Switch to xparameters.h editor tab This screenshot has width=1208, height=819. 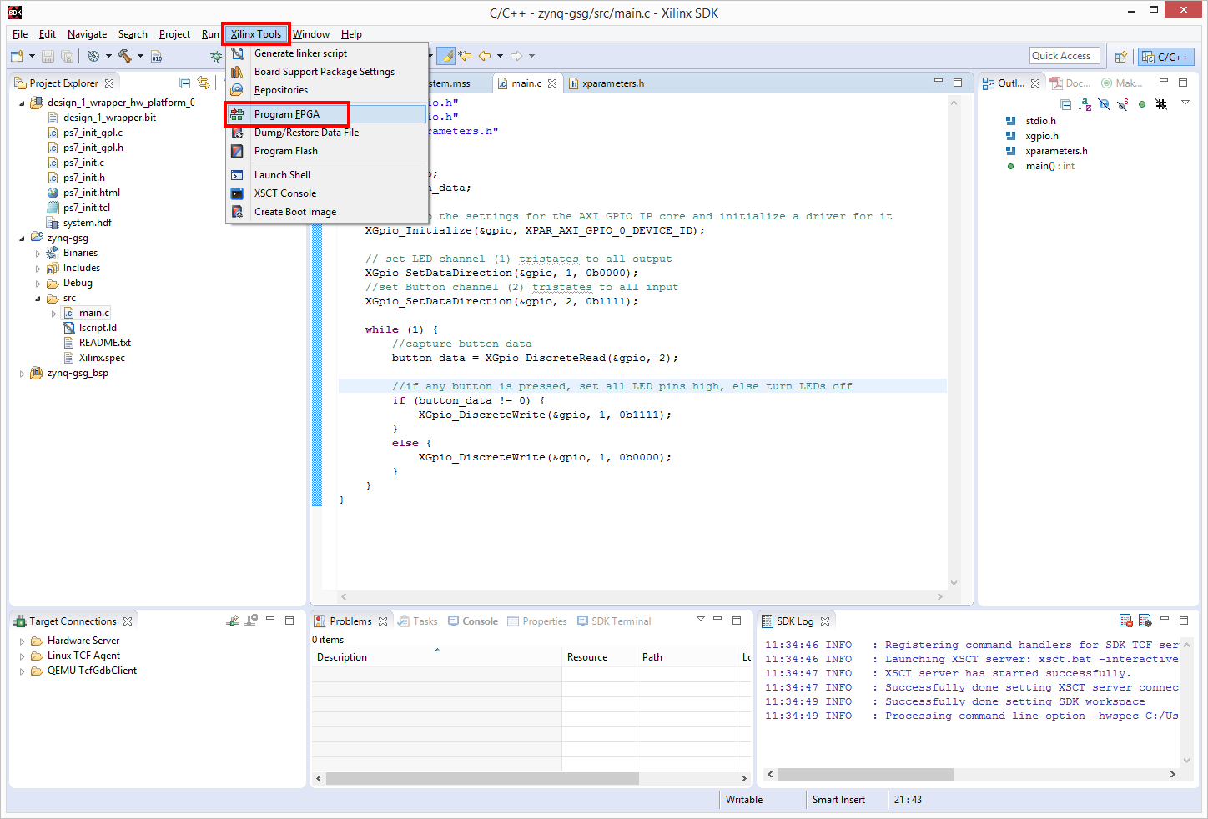coord(607,83)
